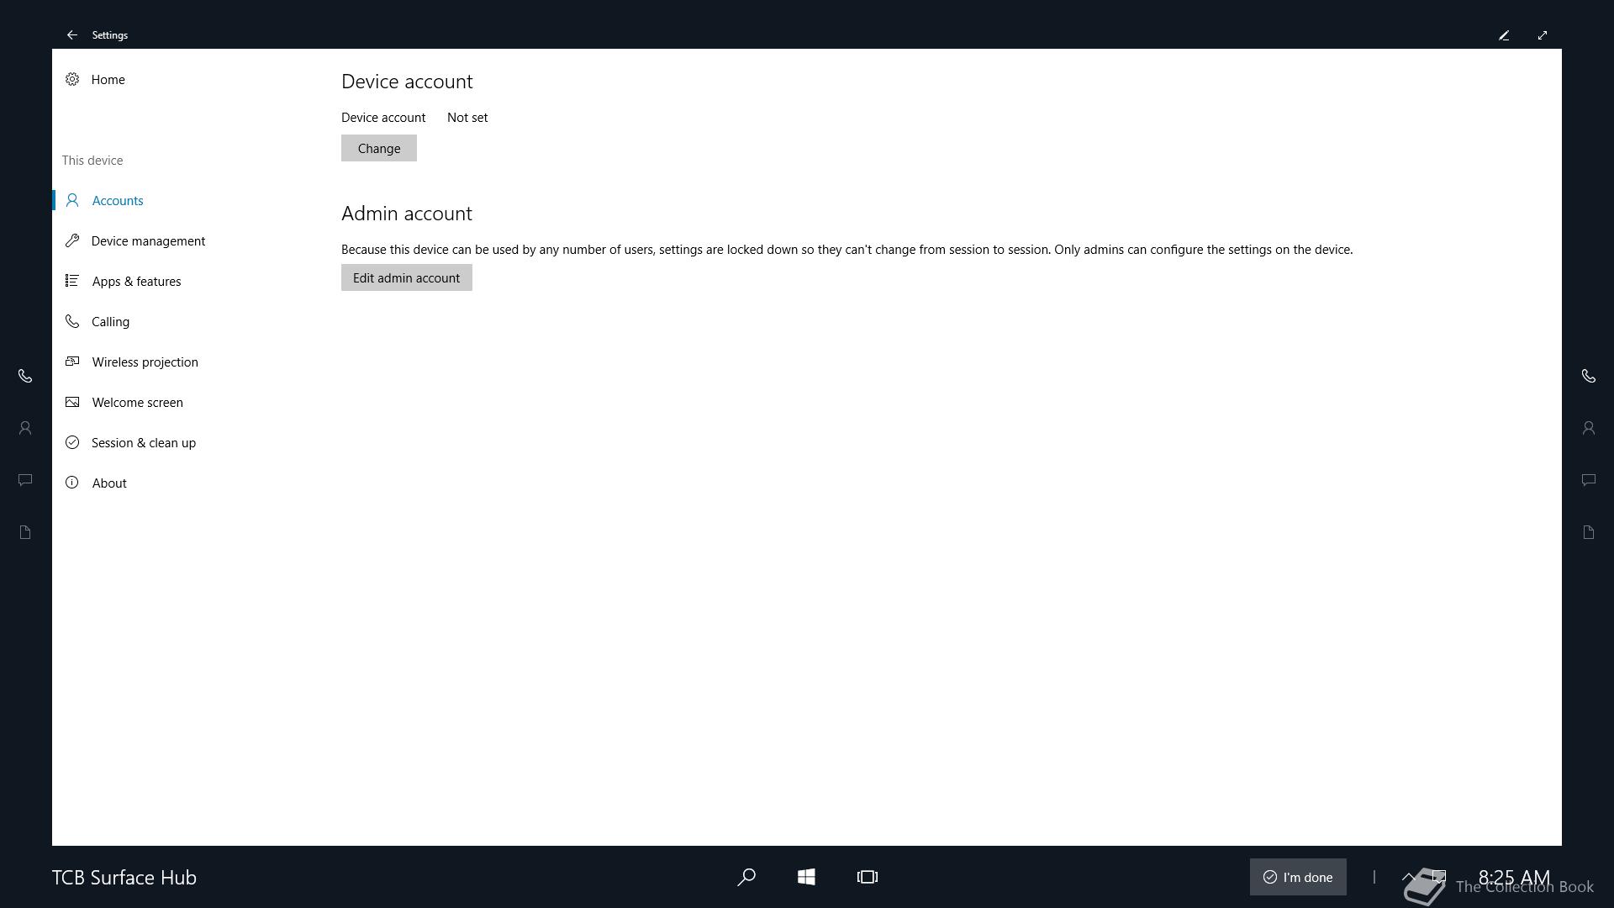The height and width of the screenshot is (908, 1614).
Task: Click the Admin account heading
Action: point(407,214)
